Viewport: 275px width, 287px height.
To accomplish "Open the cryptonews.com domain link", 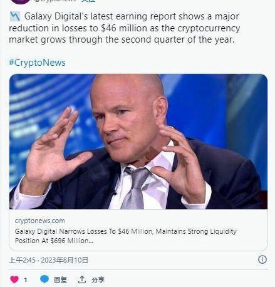I will point(40,221).
